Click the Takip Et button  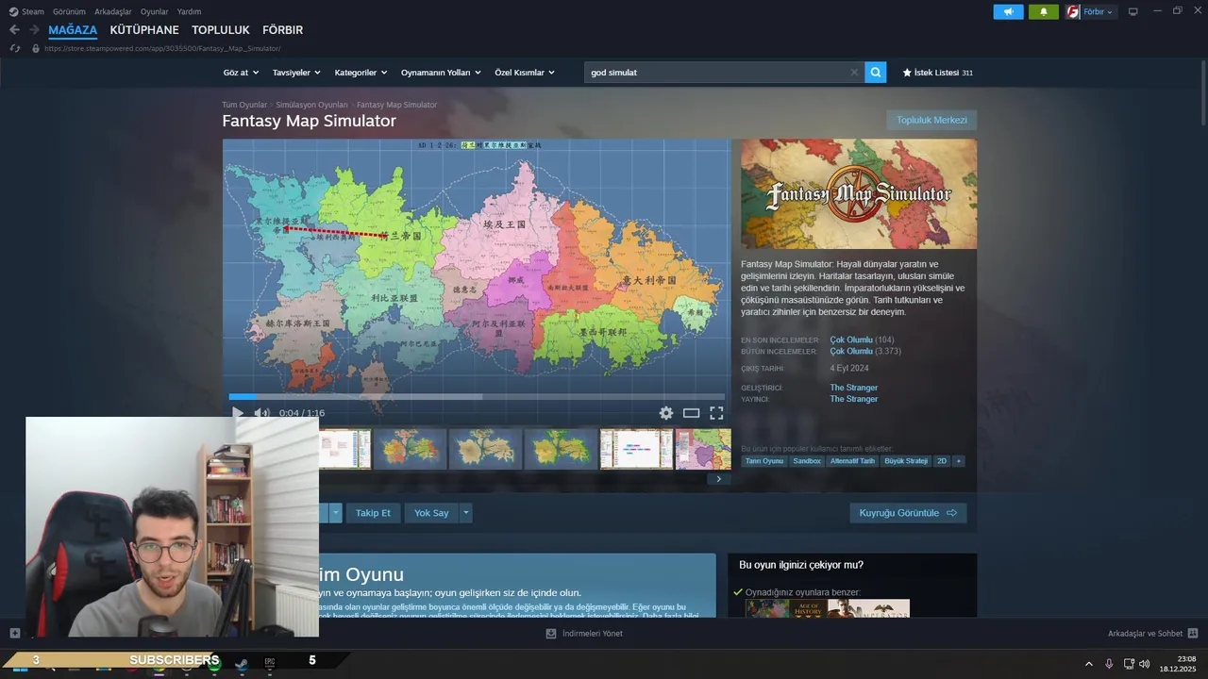[x=373, y=513]
